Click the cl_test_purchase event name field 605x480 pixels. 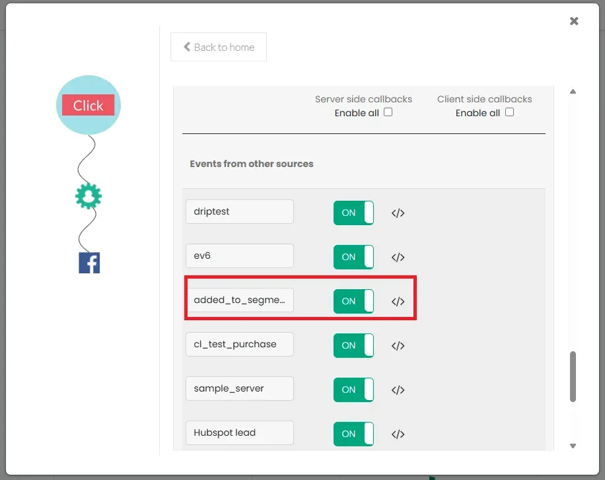(240, 344)
